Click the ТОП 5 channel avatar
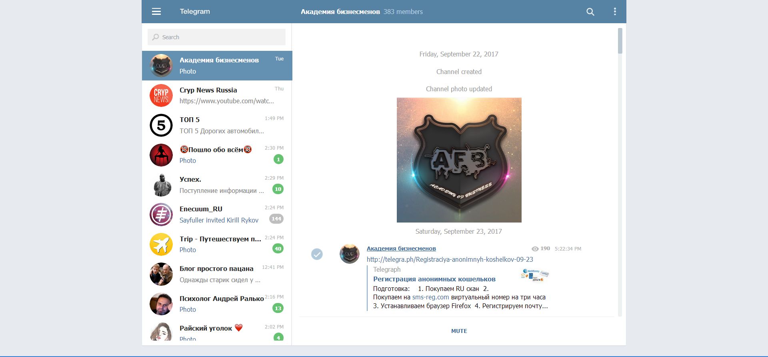768x357 pixels. 161,125
